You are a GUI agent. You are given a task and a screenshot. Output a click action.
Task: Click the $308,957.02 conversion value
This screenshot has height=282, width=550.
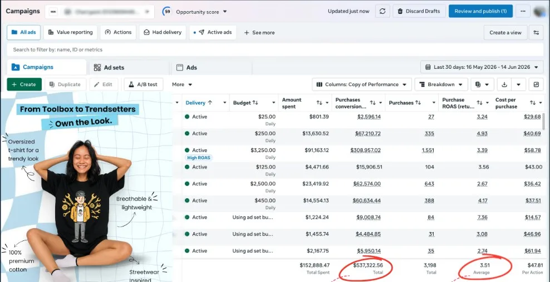(366, 150)
